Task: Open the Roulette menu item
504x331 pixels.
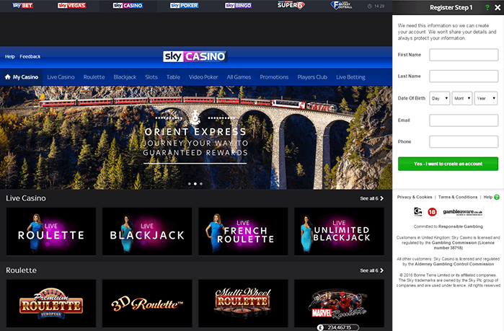Action: [x=94, y=77]
